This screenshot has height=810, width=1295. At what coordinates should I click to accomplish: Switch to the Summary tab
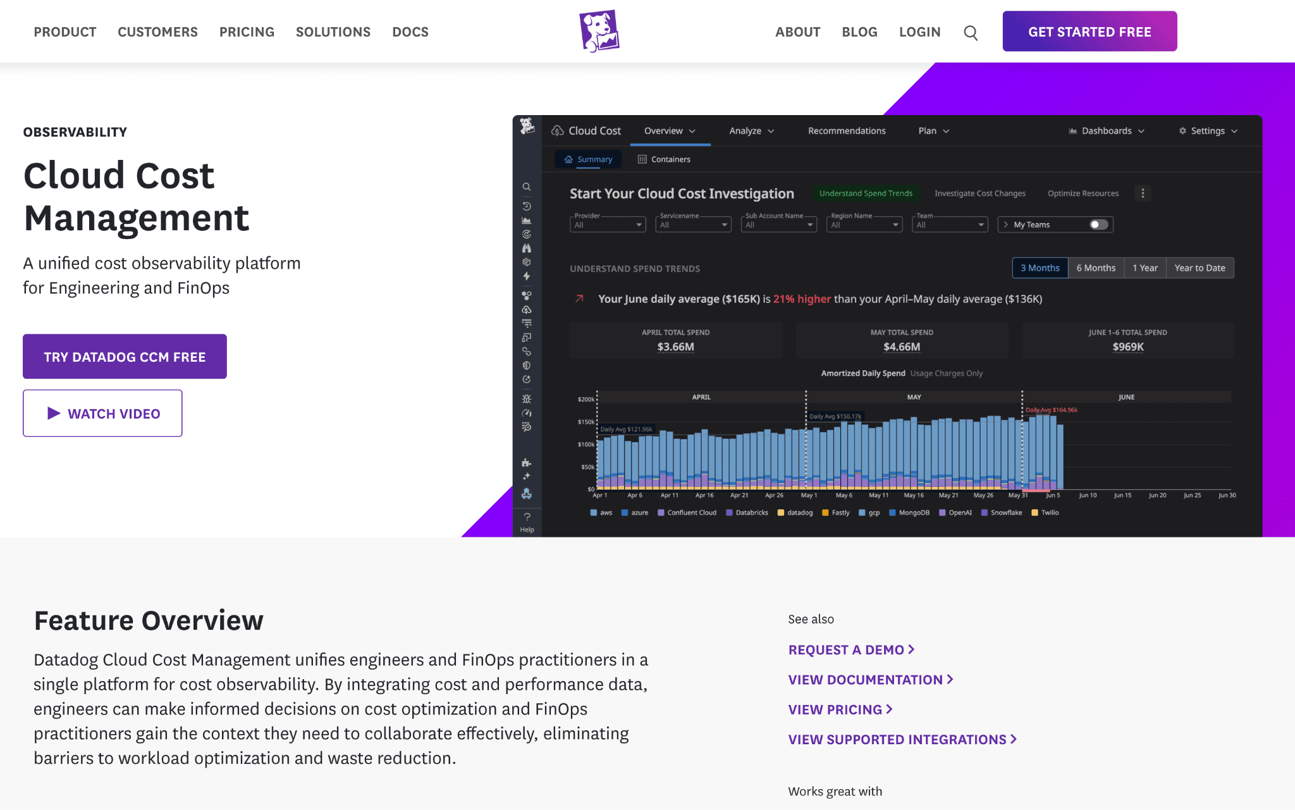pyautogui.click(x=588, y=159)
